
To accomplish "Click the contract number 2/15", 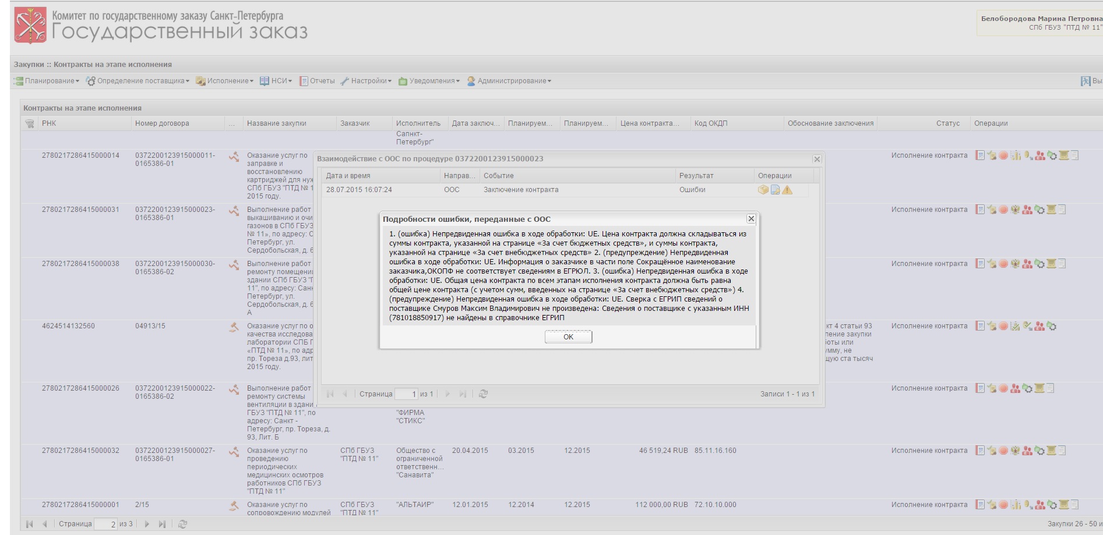I will [142, 505].
